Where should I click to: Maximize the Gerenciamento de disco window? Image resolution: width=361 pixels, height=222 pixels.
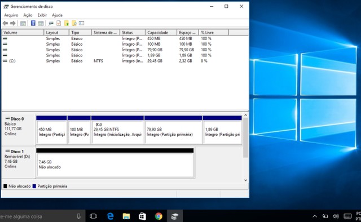[226, 6]
